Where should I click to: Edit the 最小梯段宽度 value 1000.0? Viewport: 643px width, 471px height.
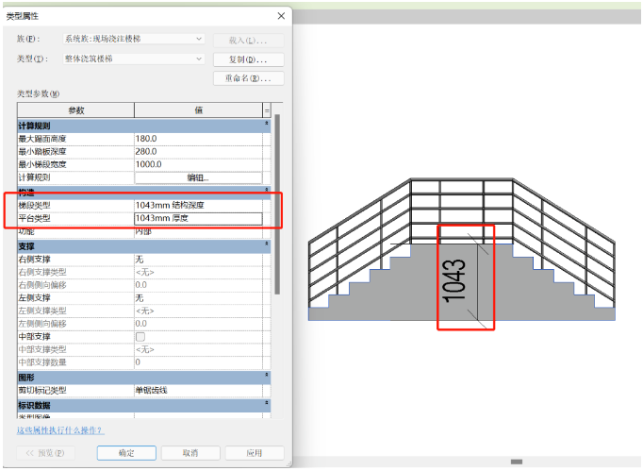click(x=199, y=164)
